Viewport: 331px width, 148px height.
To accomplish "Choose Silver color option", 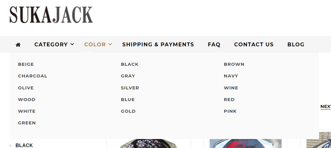I will coord(130,88).
